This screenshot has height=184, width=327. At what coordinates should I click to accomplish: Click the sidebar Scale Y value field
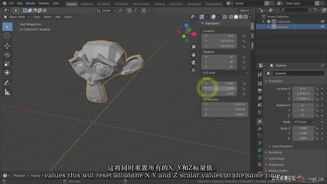click(x=219, y=88)
